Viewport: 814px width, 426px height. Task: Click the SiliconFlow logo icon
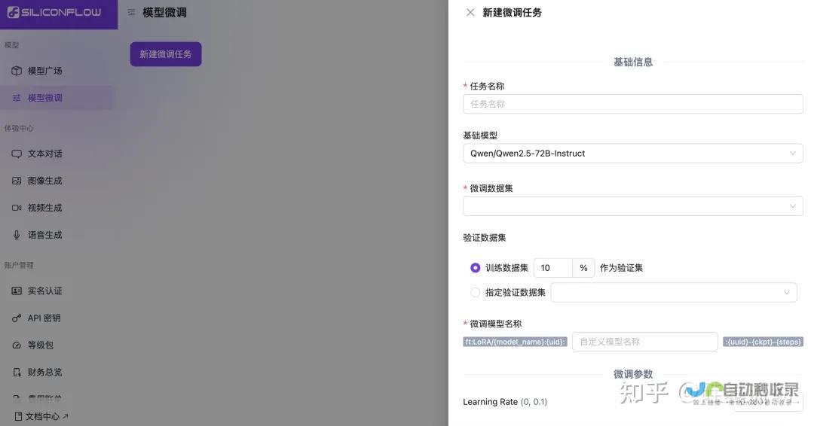click(x=14, y=12)
